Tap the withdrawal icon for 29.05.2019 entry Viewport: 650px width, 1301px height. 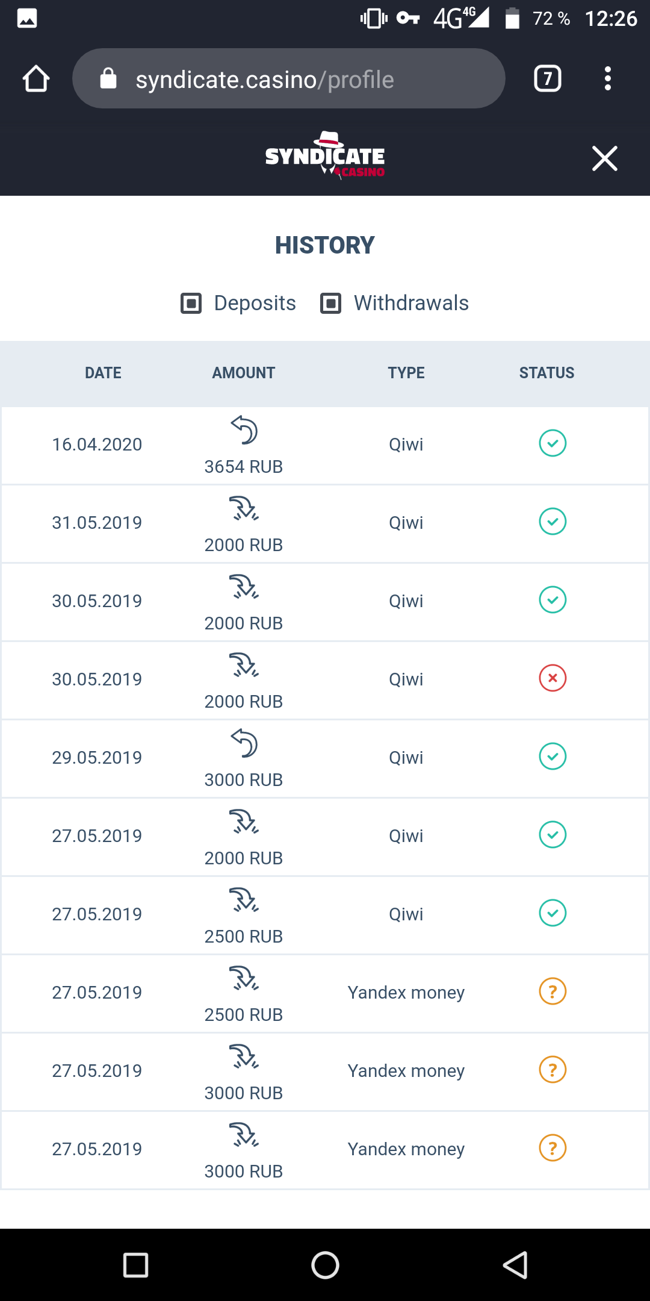(244, 743)
